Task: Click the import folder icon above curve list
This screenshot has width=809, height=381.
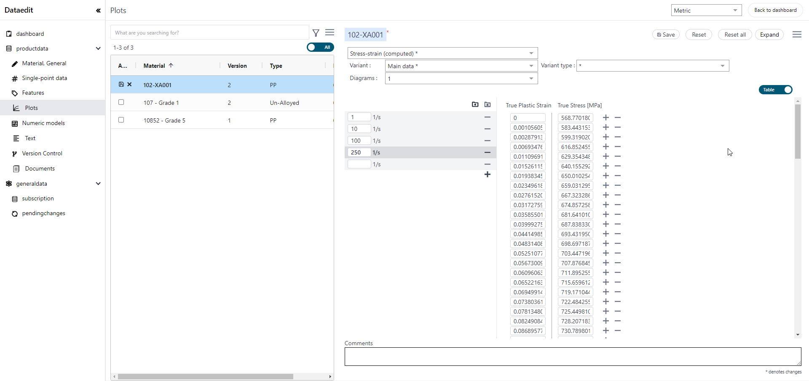Action: (x=475, y=104)
